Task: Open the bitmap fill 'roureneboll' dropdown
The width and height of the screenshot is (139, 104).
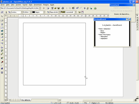Action: click(x=75, y=12)
